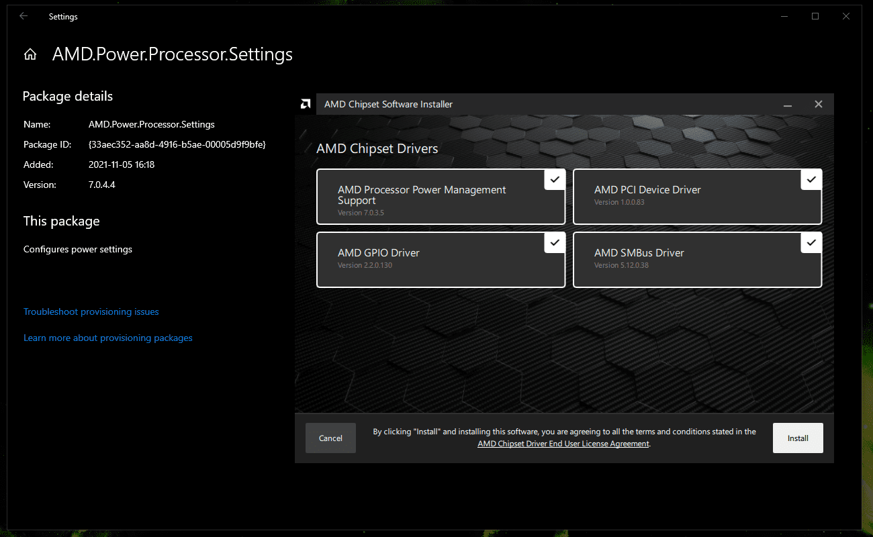This screenshot has width=873, height=537.
Task: Click AMD Chipset Software Installer title text
Action: pos(388,104)
